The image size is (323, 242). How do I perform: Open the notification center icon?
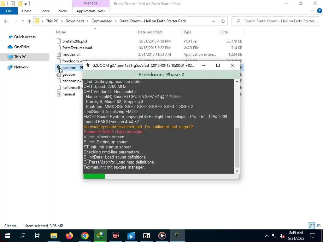[x=313, y=236]
